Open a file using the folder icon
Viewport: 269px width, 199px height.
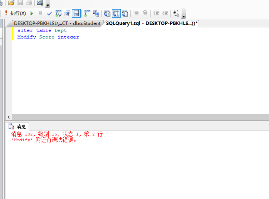(x=11, y=3)
